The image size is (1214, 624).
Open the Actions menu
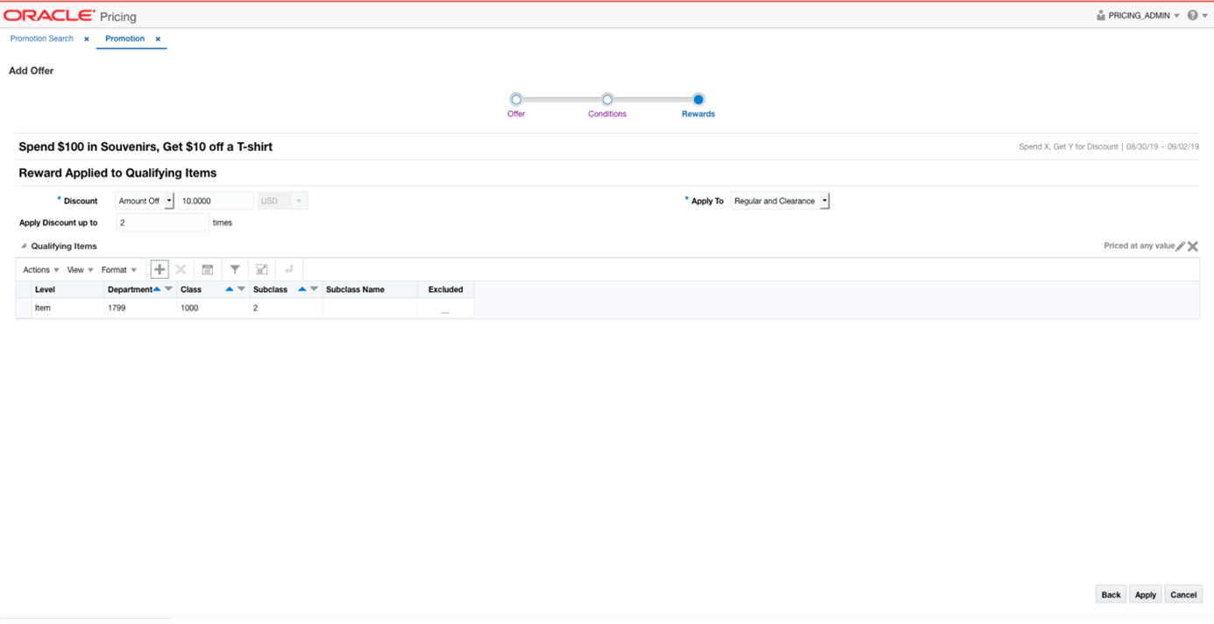pos(41,270)
